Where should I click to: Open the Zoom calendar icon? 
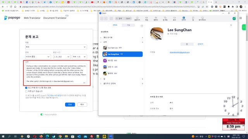pyautogui.click(x=156, y=19)
